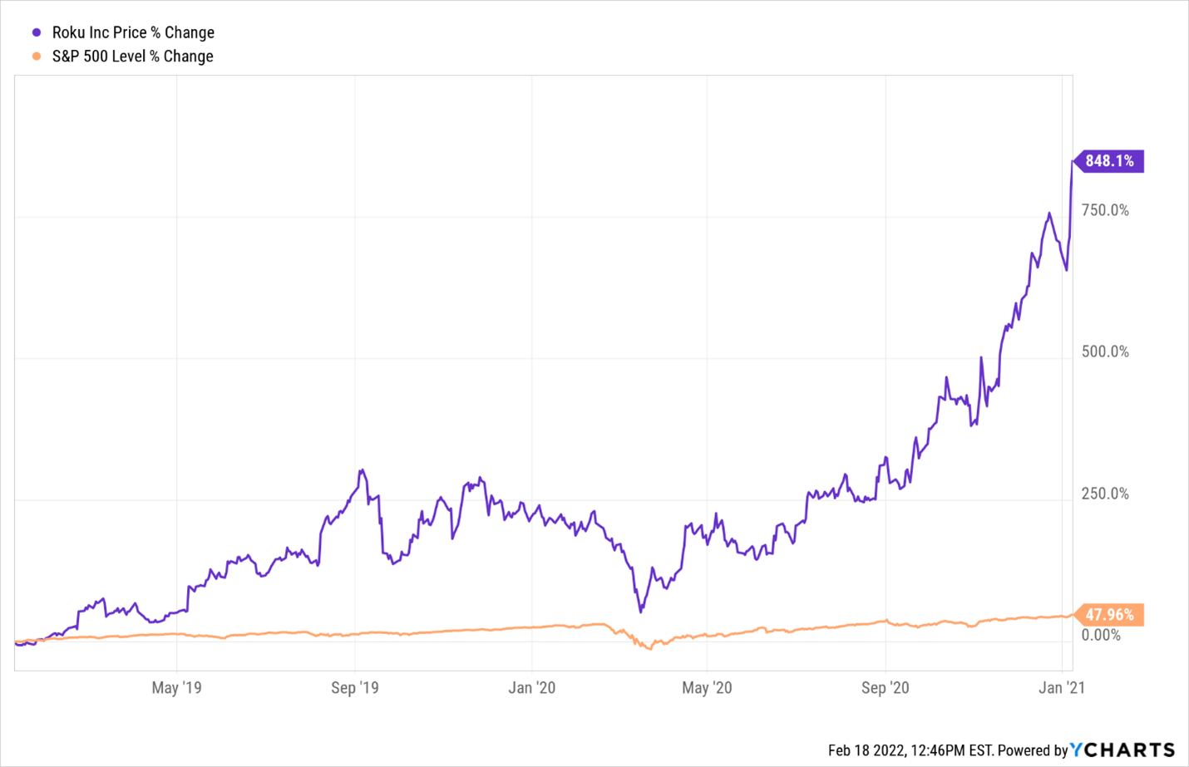Click the 750.0% y-axis label
1189x767 pixels.
coord(1105,210)
